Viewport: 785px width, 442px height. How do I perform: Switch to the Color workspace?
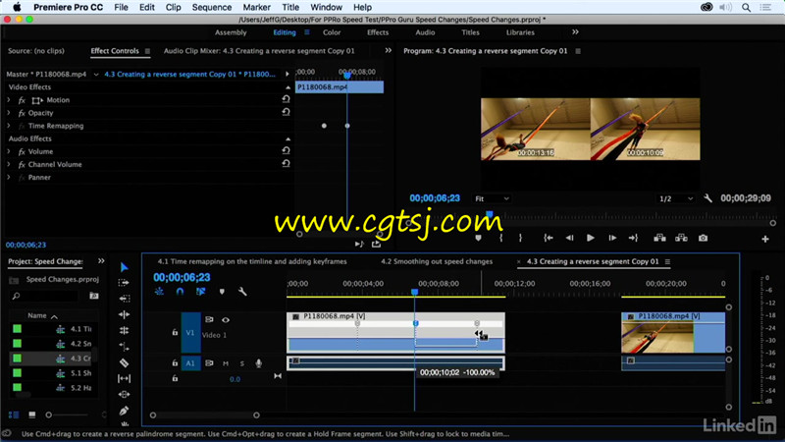332,32
